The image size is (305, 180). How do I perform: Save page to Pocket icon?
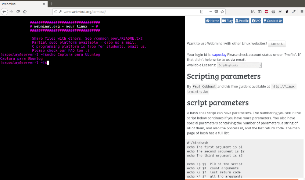216,12
